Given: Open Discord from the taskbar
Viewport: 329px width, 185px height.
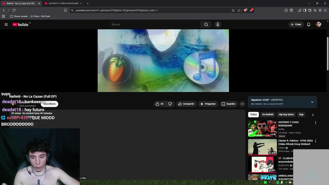Looking at the screenshot, I should click(x=290, y=182).
